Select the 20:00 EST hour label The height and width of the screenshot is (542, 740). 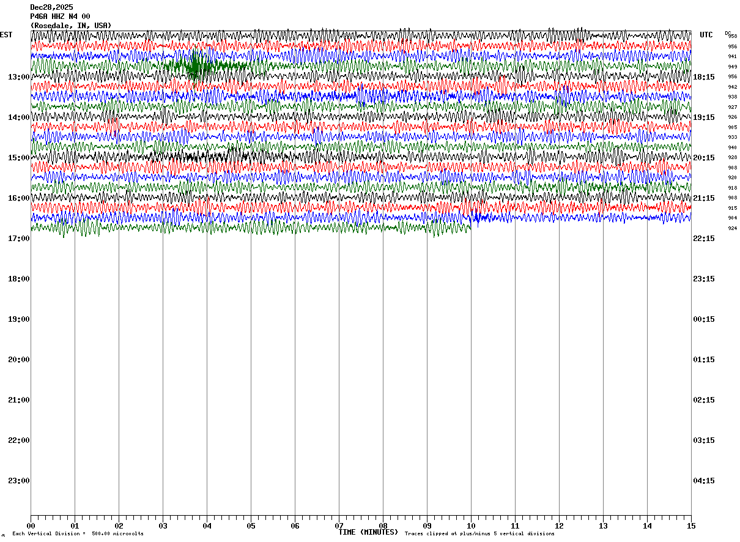point(19,360)
